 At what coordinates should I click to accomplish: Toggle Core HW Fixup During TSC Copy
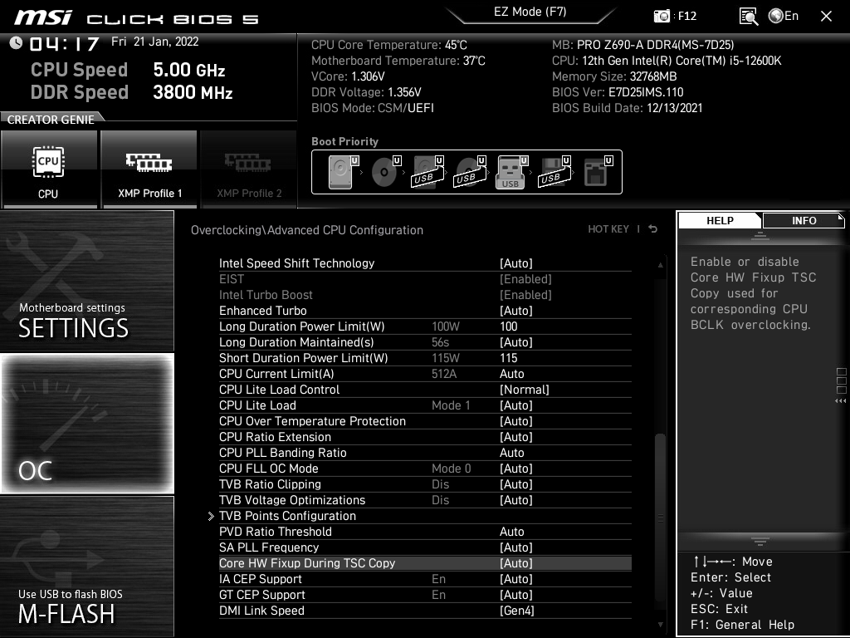pyautogui.click(x=425, y=563)
